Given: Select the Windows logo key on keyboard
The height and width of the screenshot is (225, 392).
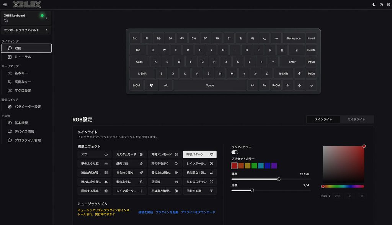Looking at the screenshot, I should [x=151, y=85].
